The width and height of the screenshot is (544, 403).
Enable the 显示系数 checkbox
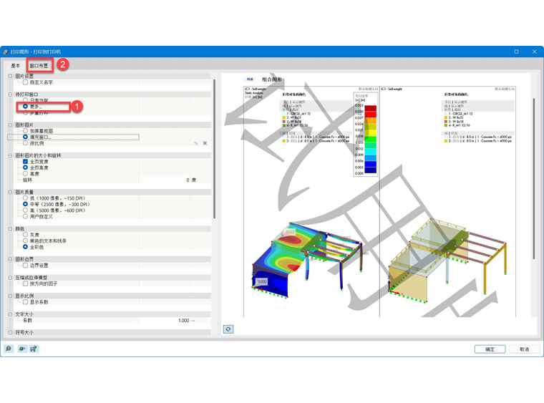tap(25, 302)
